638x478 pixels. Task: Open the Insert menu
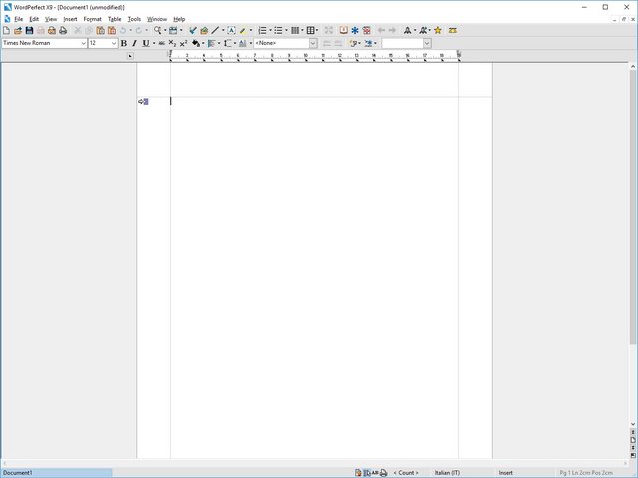coord(70,19)
